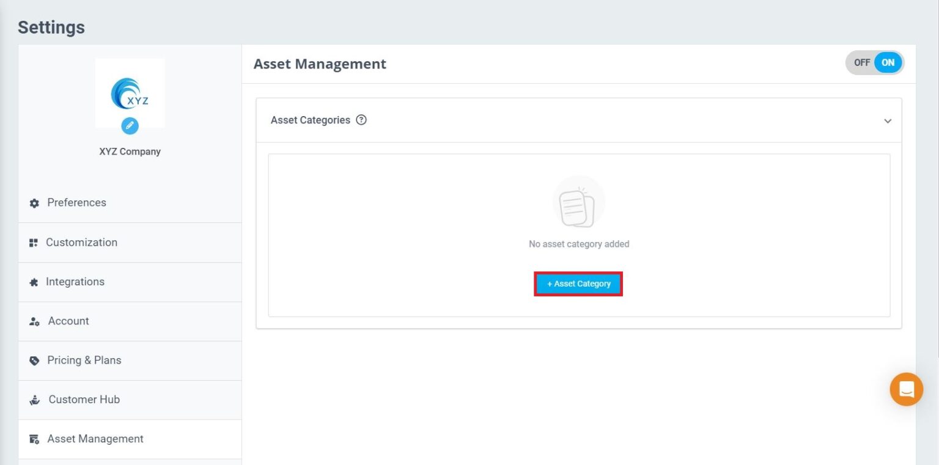Click the XYZ Company logo thumbnail
This screenshot has height=465, width=939.
tap(130, 92)
